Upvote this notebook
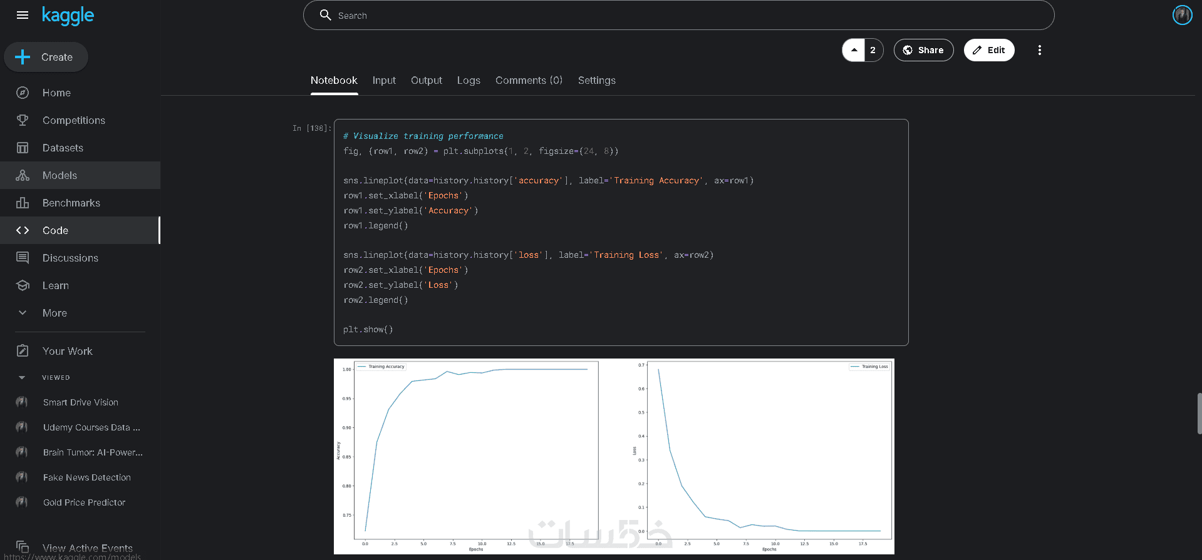The image size is (1202, 560). [x=854, y=50]
